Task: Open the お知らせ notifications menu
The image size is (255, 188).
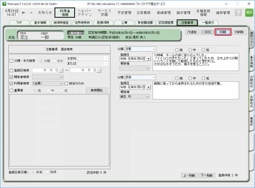Action: (x=45, y=12)
